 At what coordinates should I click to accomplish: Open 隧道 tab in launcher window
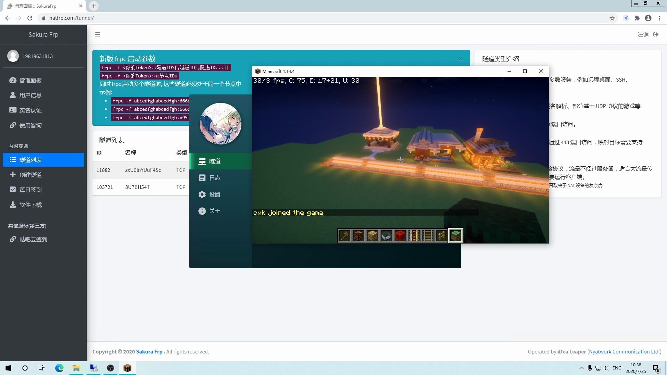pos(221,161)
